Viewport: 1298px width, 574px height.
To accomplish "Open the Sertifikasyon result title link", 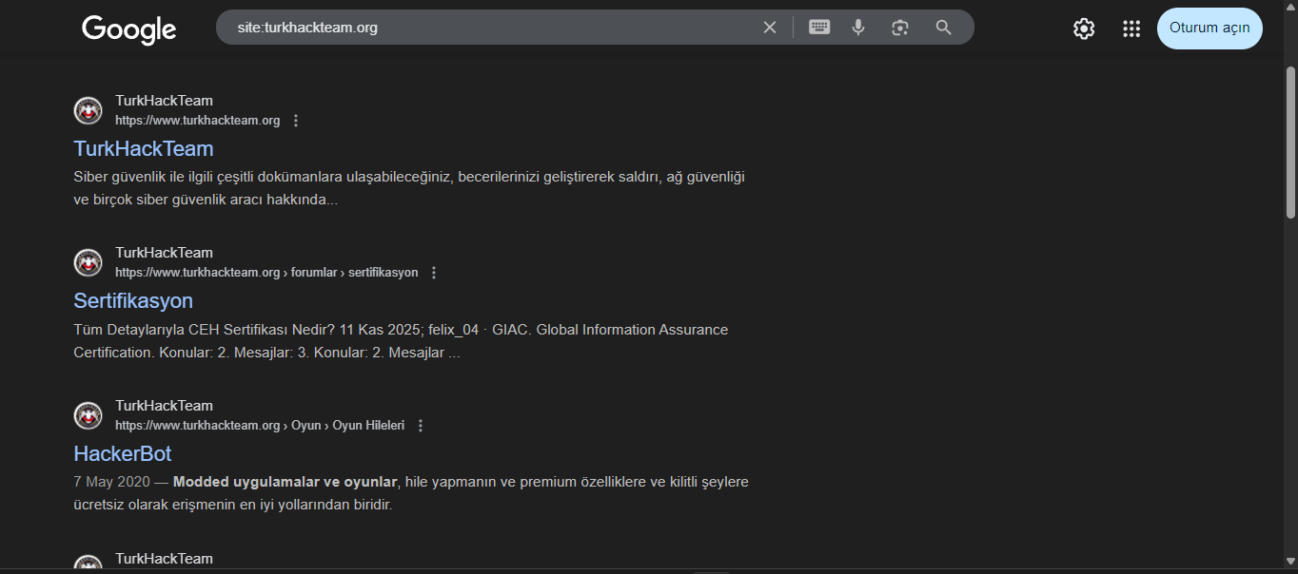I will (133, 300).
